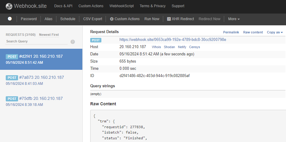Click the clock history icon
This screenshot has width=286, height=142.
tap(10, 19)
